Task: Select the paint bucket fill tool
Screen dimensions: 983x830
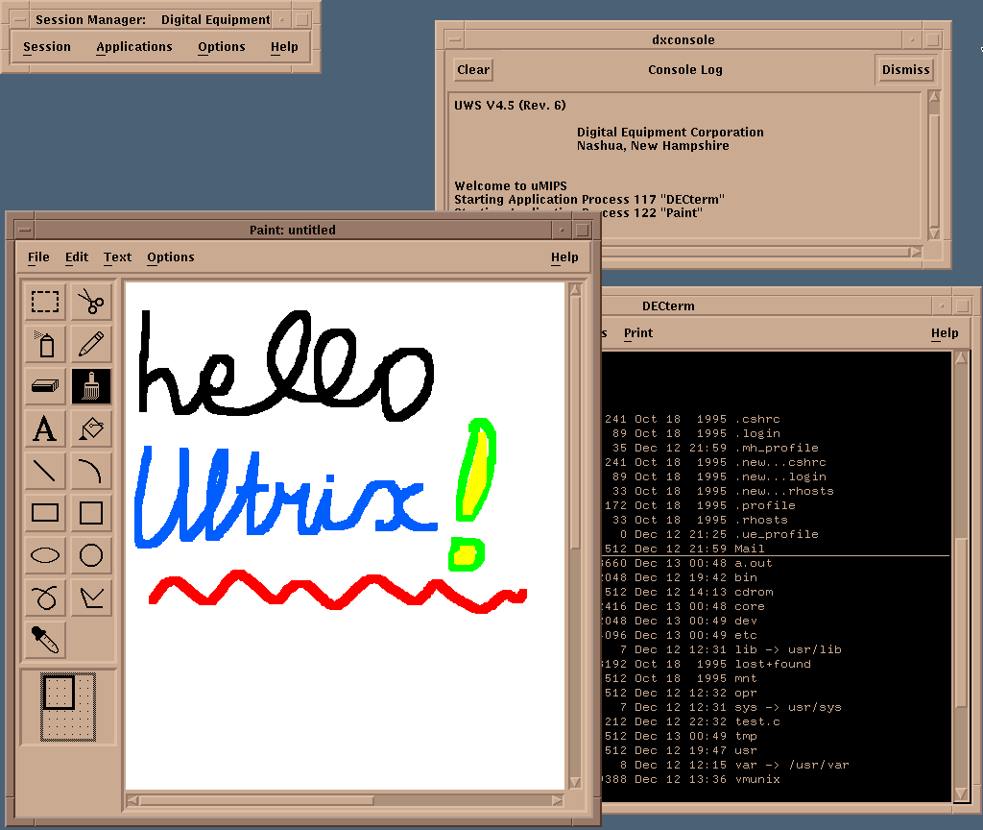Action: [91, 428]
